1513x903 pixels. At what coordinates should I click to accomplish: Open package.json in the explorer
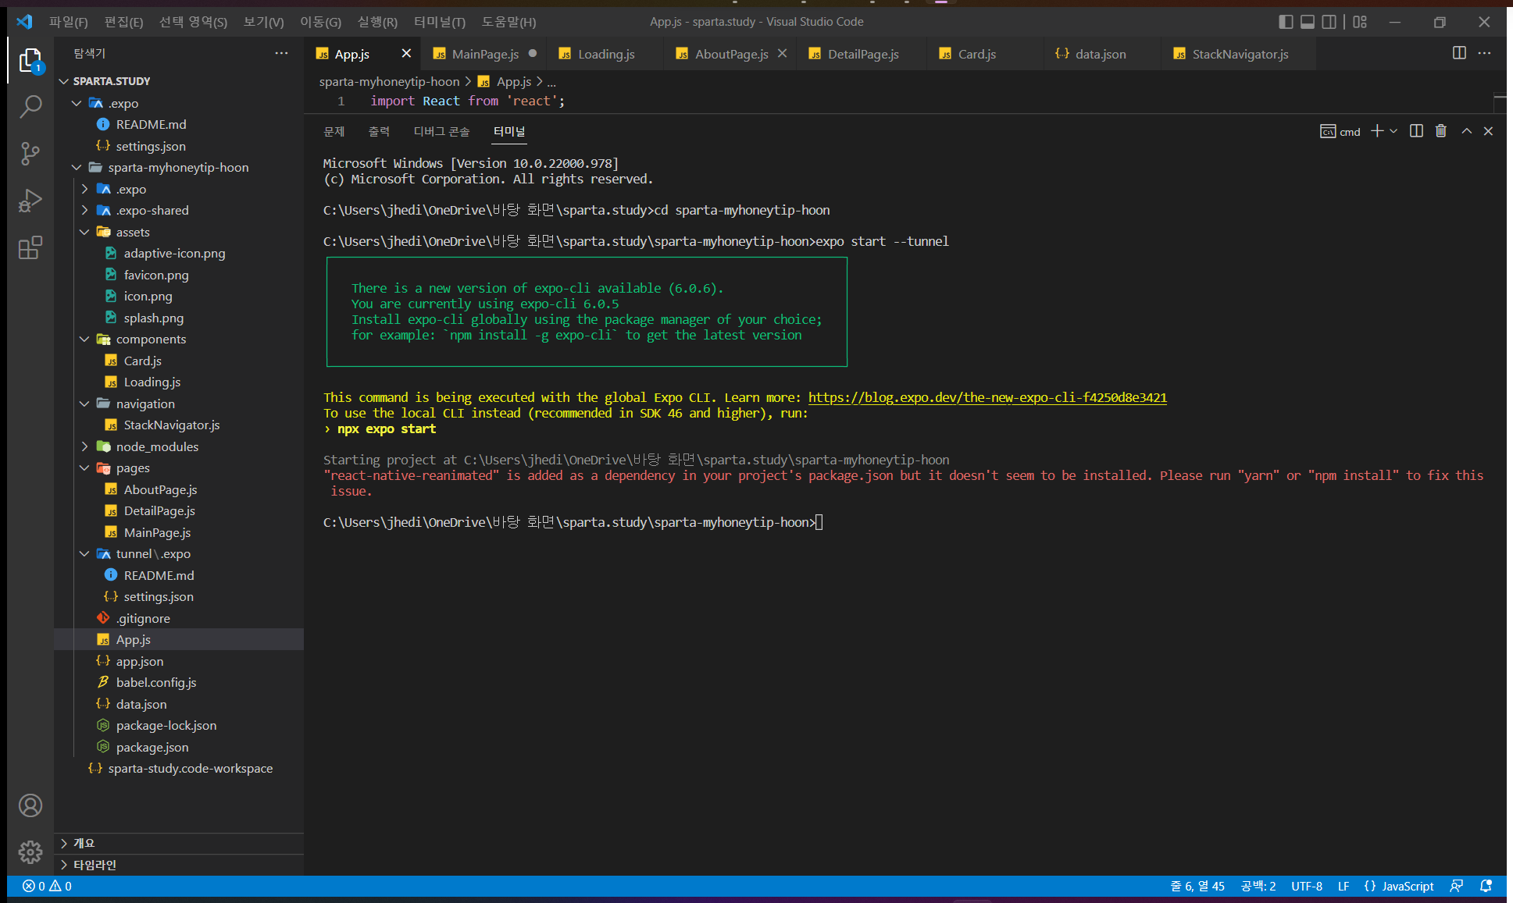point(179,747)
